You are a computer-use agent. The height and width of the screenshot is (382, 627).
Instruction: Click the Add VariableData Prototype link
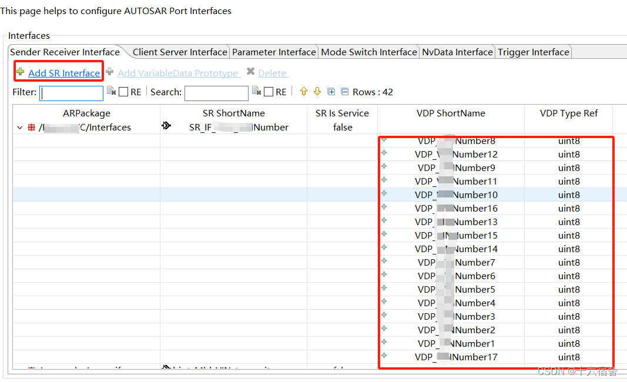point(178,73)
